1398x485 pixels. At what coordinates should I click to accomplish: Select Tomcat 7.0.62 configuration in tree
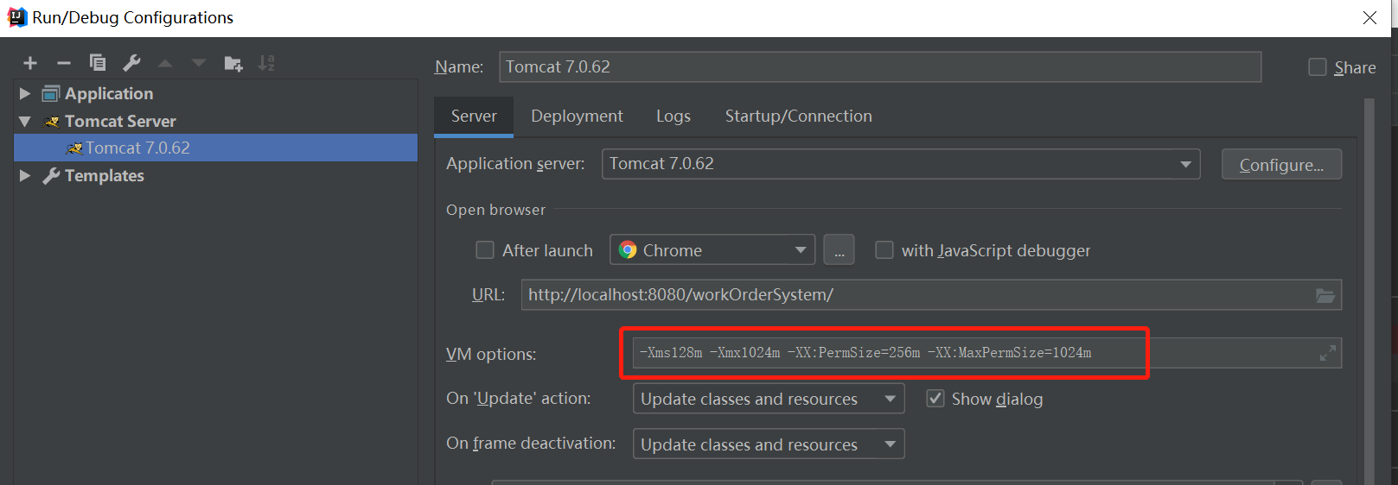click(216, 148)
